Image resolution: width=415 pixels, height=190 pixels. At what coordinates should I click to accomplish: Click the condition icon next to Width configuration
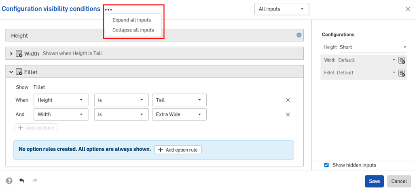click(x=402, y=60)
